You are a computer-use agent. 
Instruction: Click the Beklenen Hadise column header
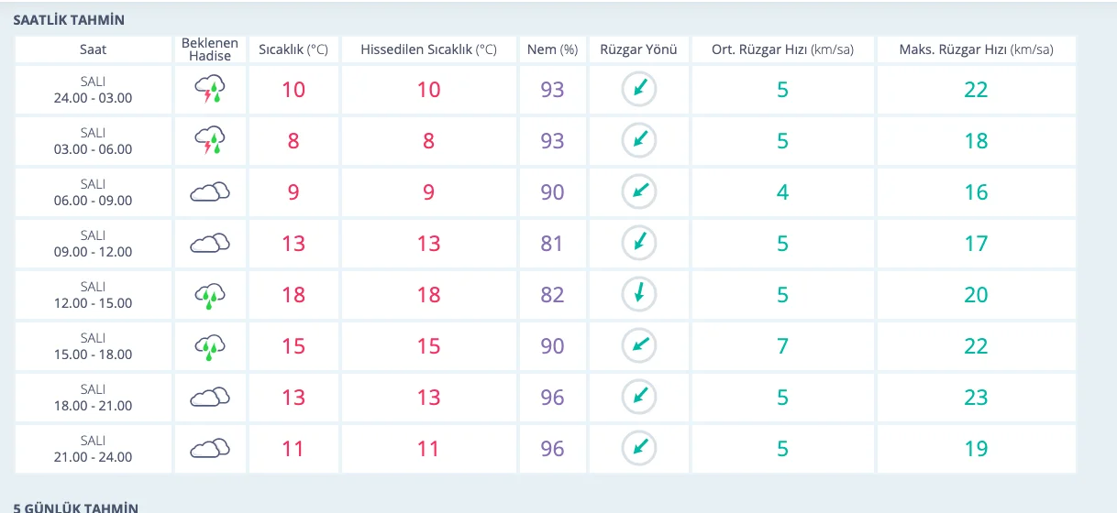pos(210,49)
